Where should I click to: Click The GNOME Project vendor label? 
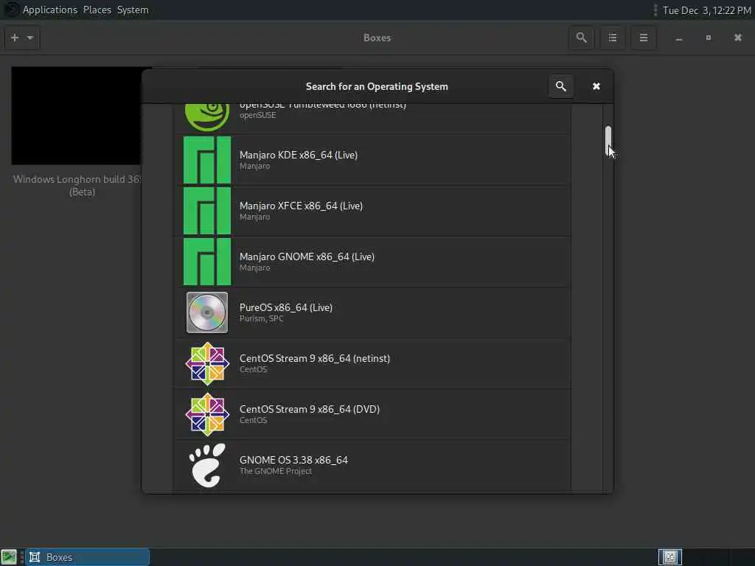click(276, 471)
